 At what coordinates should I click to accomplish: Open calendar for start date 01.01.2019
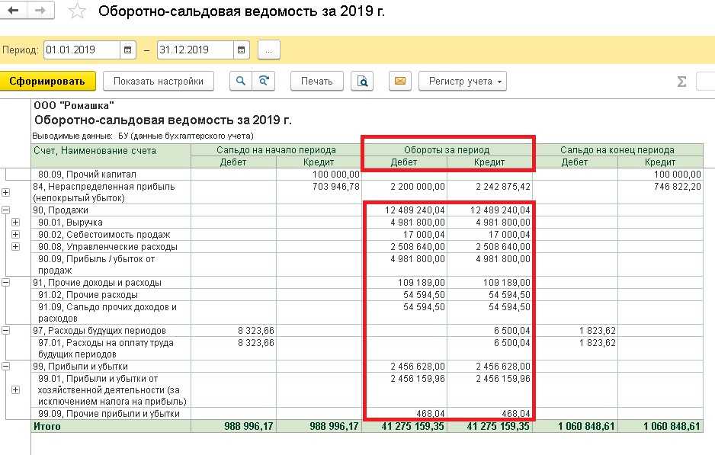click(128, 50)
